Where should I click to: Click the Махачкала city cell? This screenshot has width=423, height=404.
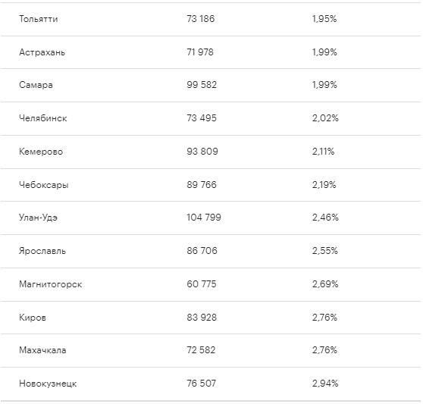tap(42, 350)
